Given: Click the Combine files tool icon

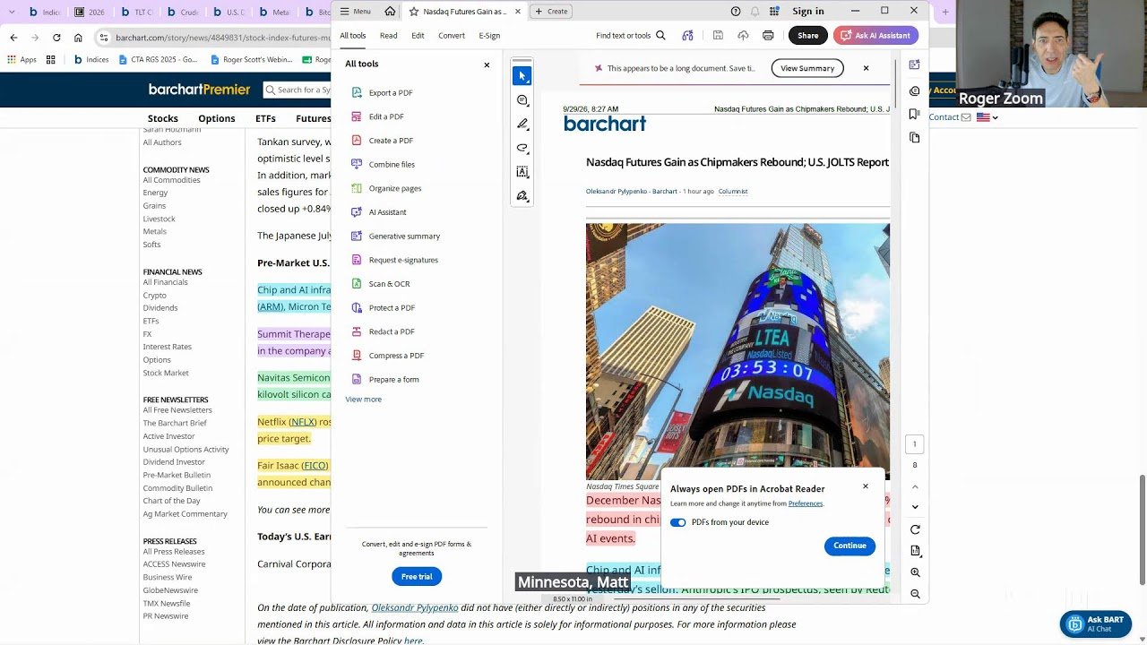Looking at the screenshot, I should click(357, 164).
